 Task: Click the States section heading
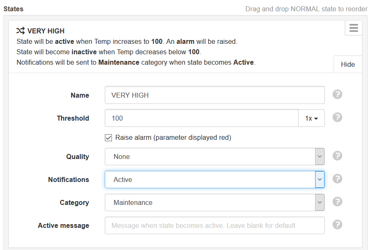click(13, 9)
